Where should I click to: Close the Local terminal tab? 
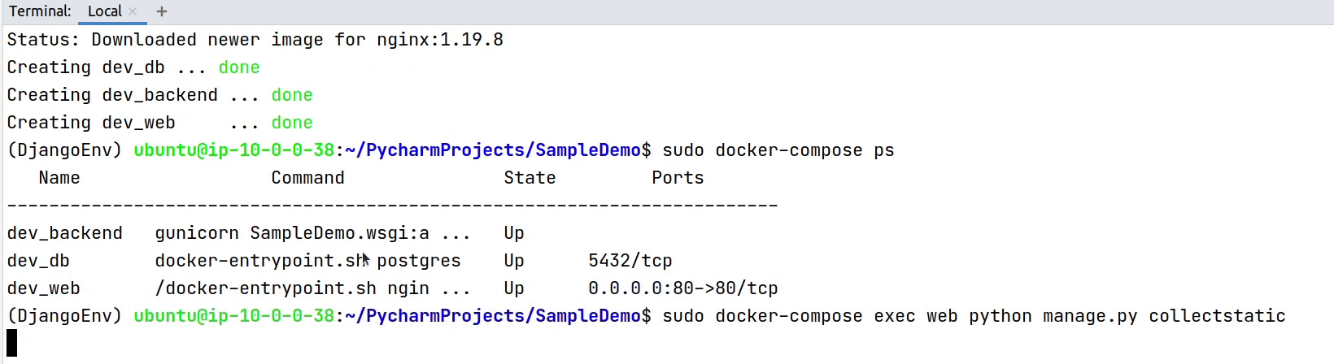coord(133,11)
